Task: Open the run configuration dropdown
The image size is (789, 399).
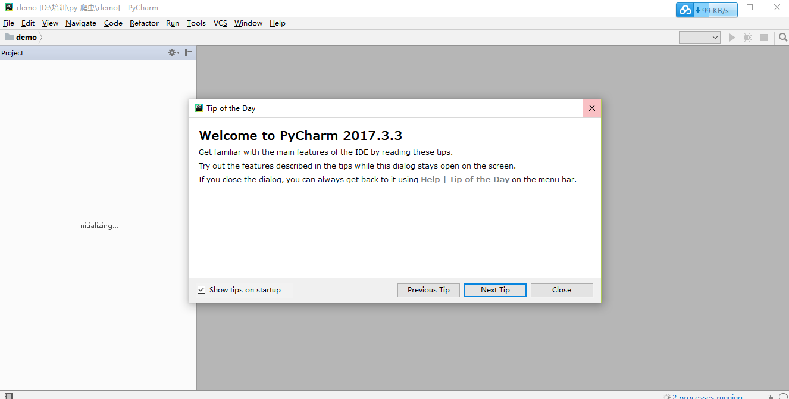Action: 700,37
